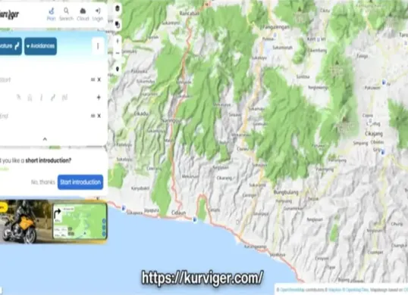Viewport: 408px width, 295px height.
Task: Click the Cikarang map label
Action: click(224, 179)
